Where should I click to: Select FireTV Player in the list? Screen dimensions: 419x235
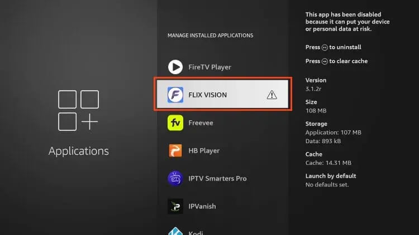223,67
